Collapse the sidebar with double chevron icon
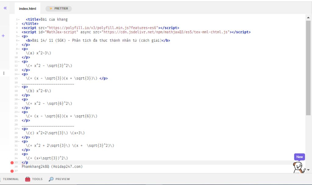This screenshot has height=185, width=312. (x=5, y=8)
